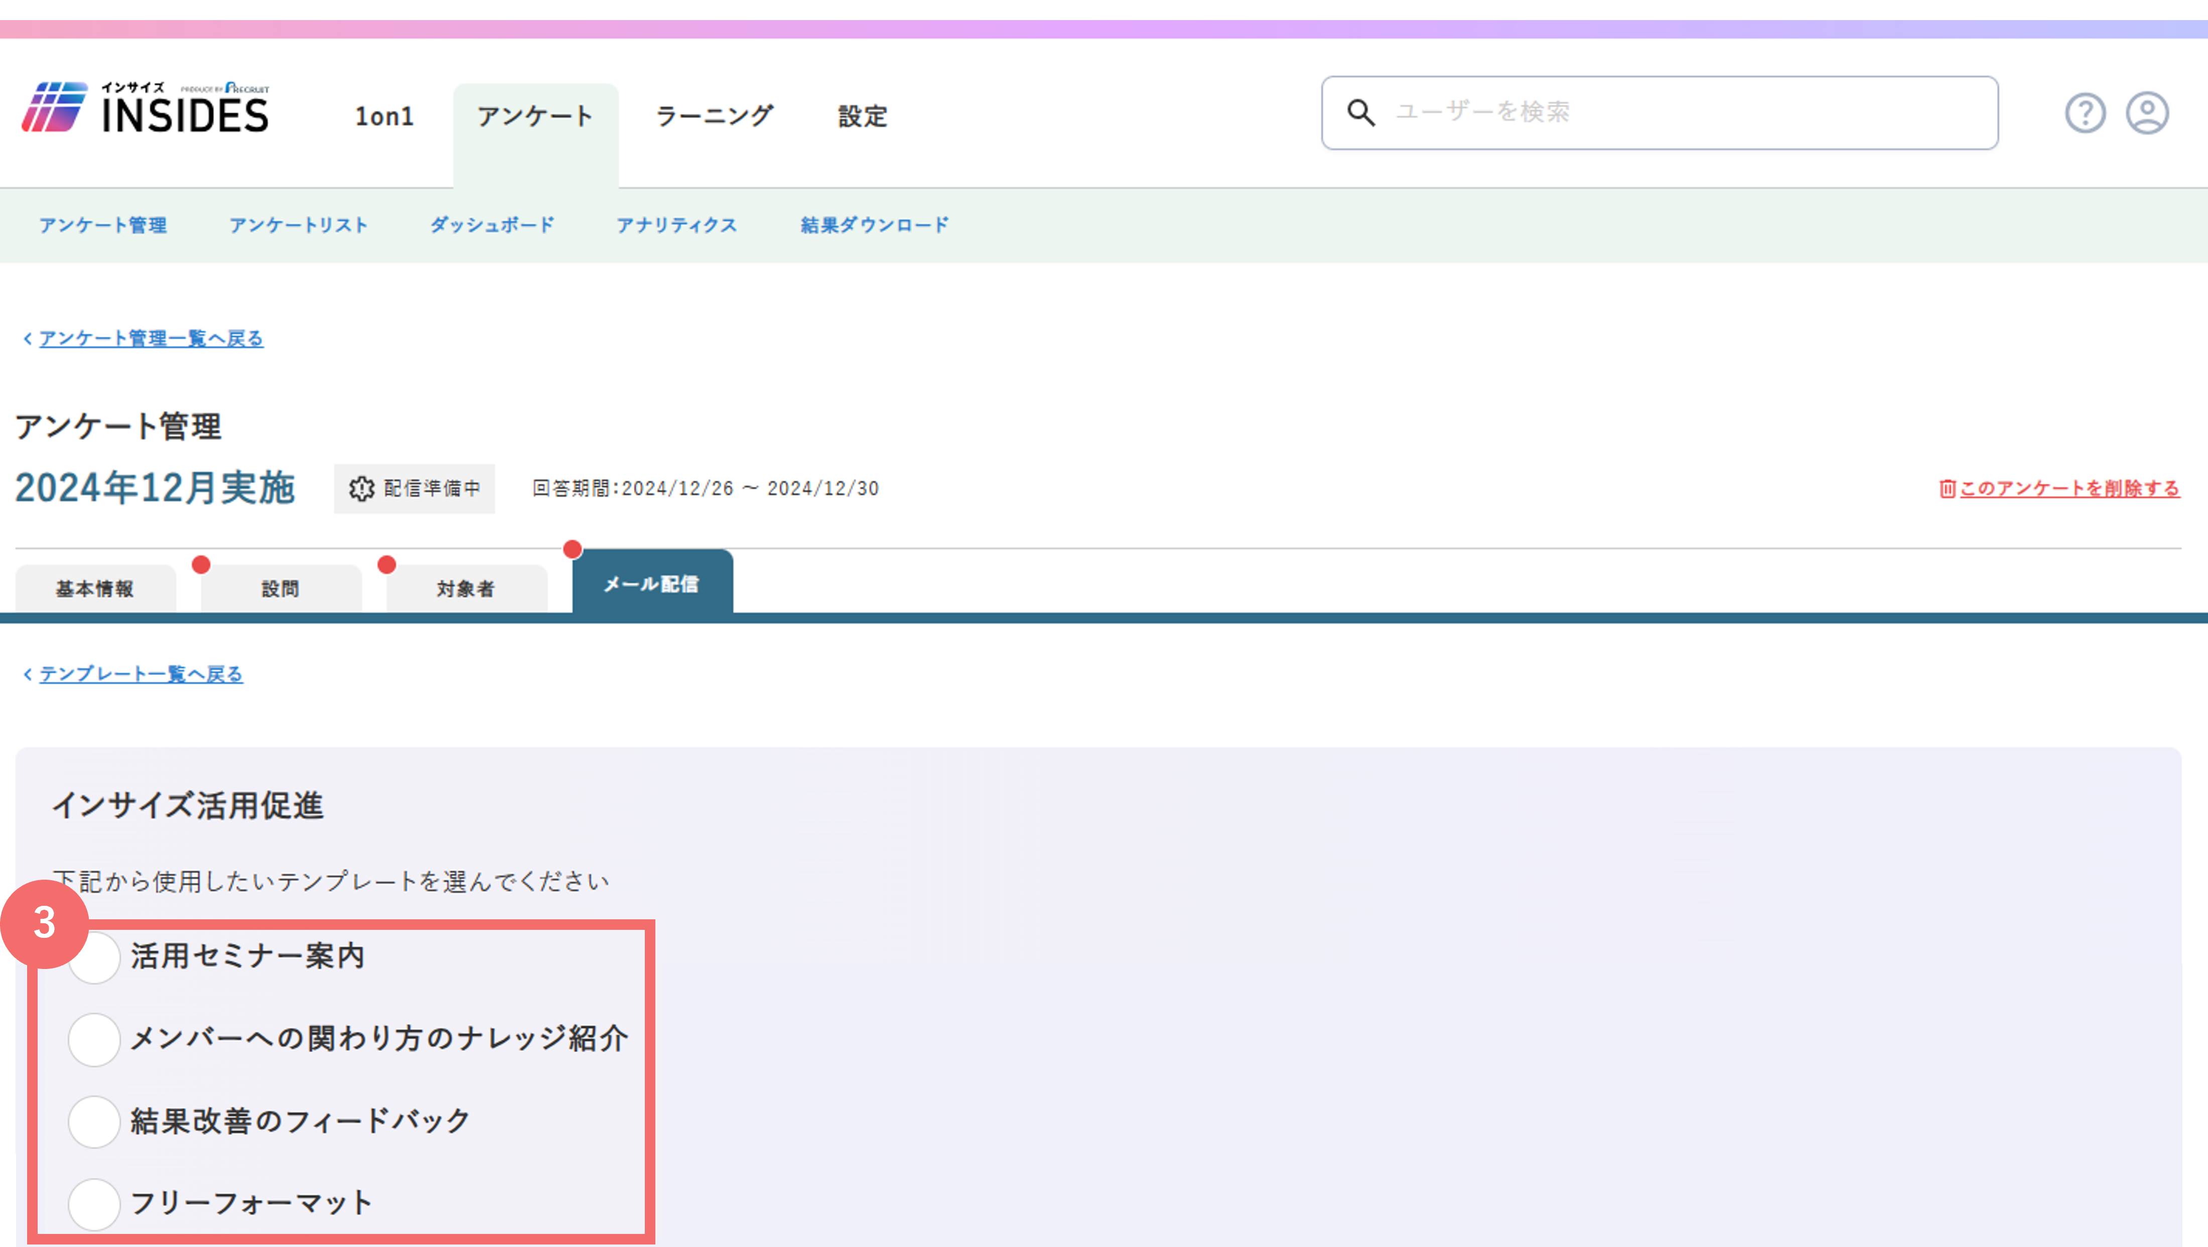
Task: Open アナリティクス in the submenu
Action: coord(677,225)
